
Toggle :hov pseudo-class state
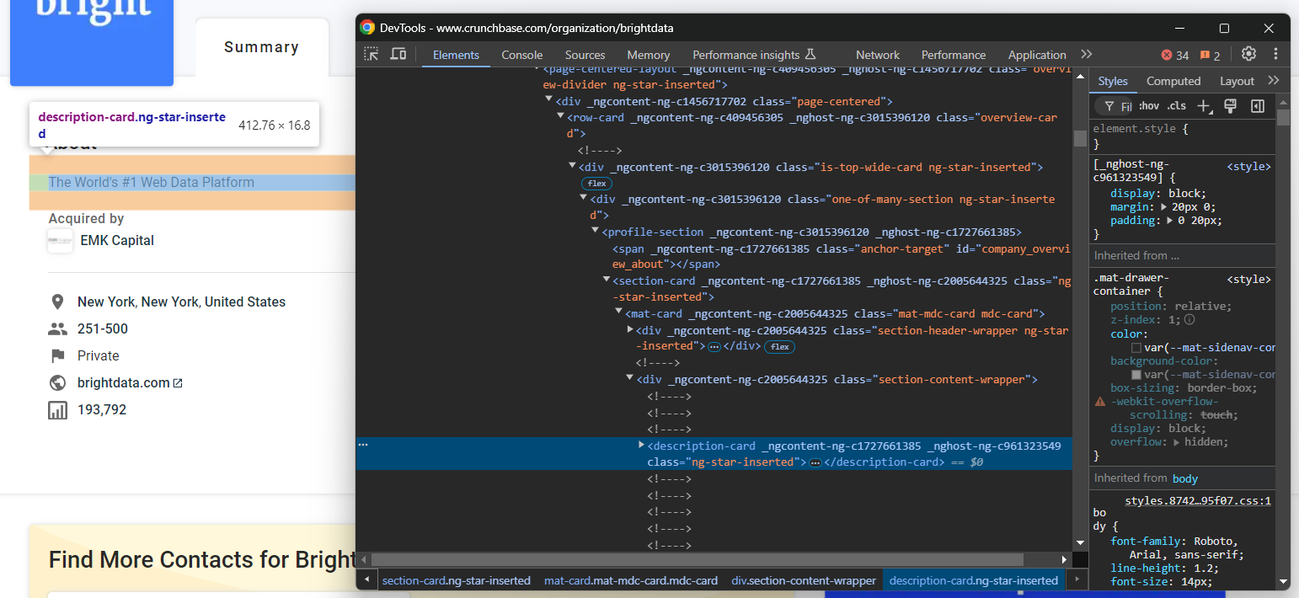pos(1147,105)
